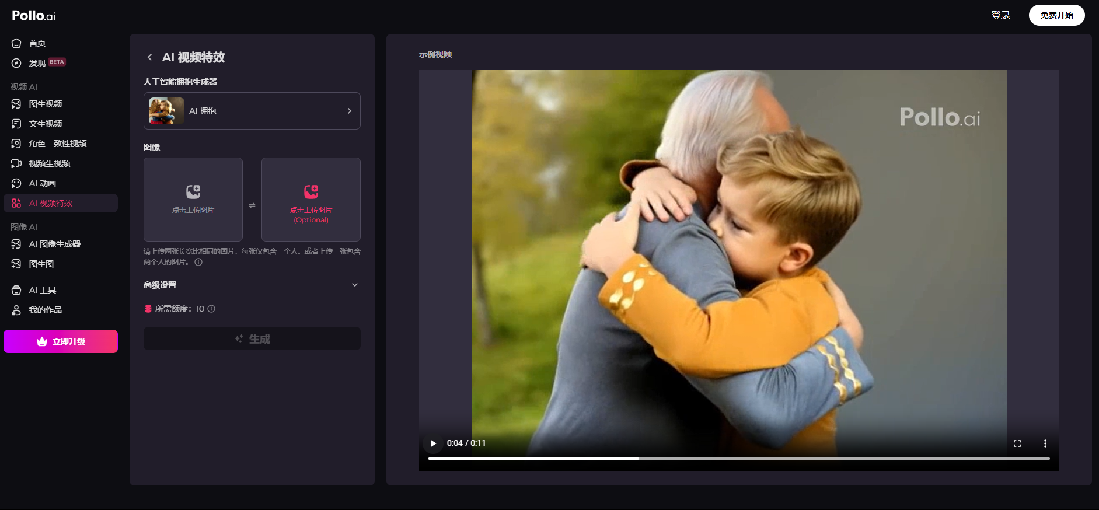Click the back arrow beside AI 视频特效
Screen dimensions: 1099x510
click(x=150, y=57)
